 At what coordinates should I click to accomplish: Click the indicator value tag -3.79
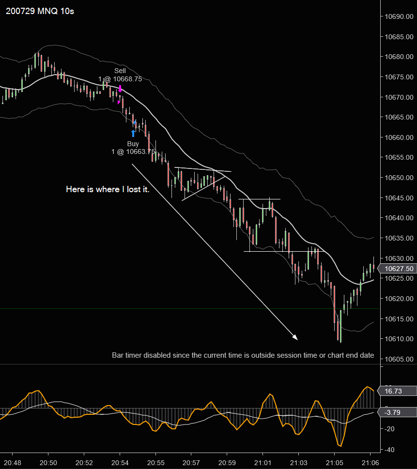398,412
